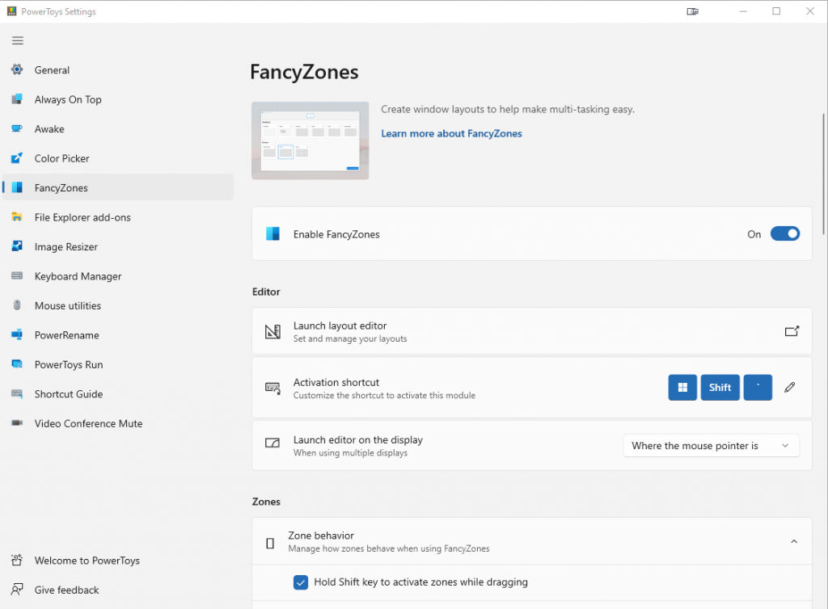Image resolution: width=828 pixels, height=609 pixels.
Task: Open Video Conference Mute settings
Action: pyautogui.click(x=118, y=423)
